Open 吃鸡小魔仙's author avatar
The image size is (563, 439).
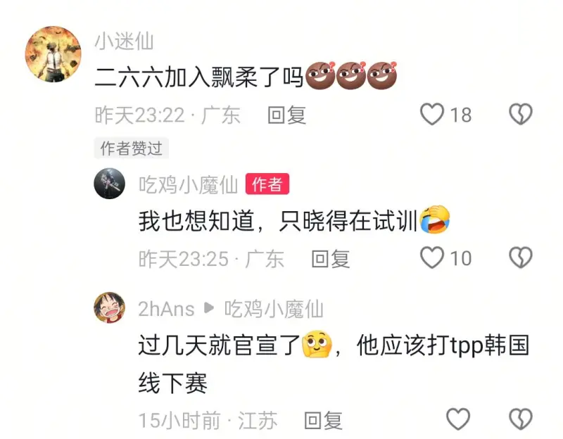(110, 184)
